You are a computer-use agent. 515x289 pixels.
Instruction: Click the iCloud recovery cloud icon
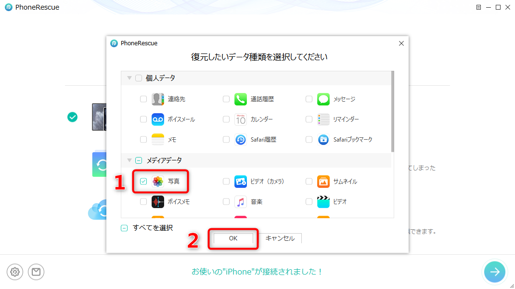point(98,210)
